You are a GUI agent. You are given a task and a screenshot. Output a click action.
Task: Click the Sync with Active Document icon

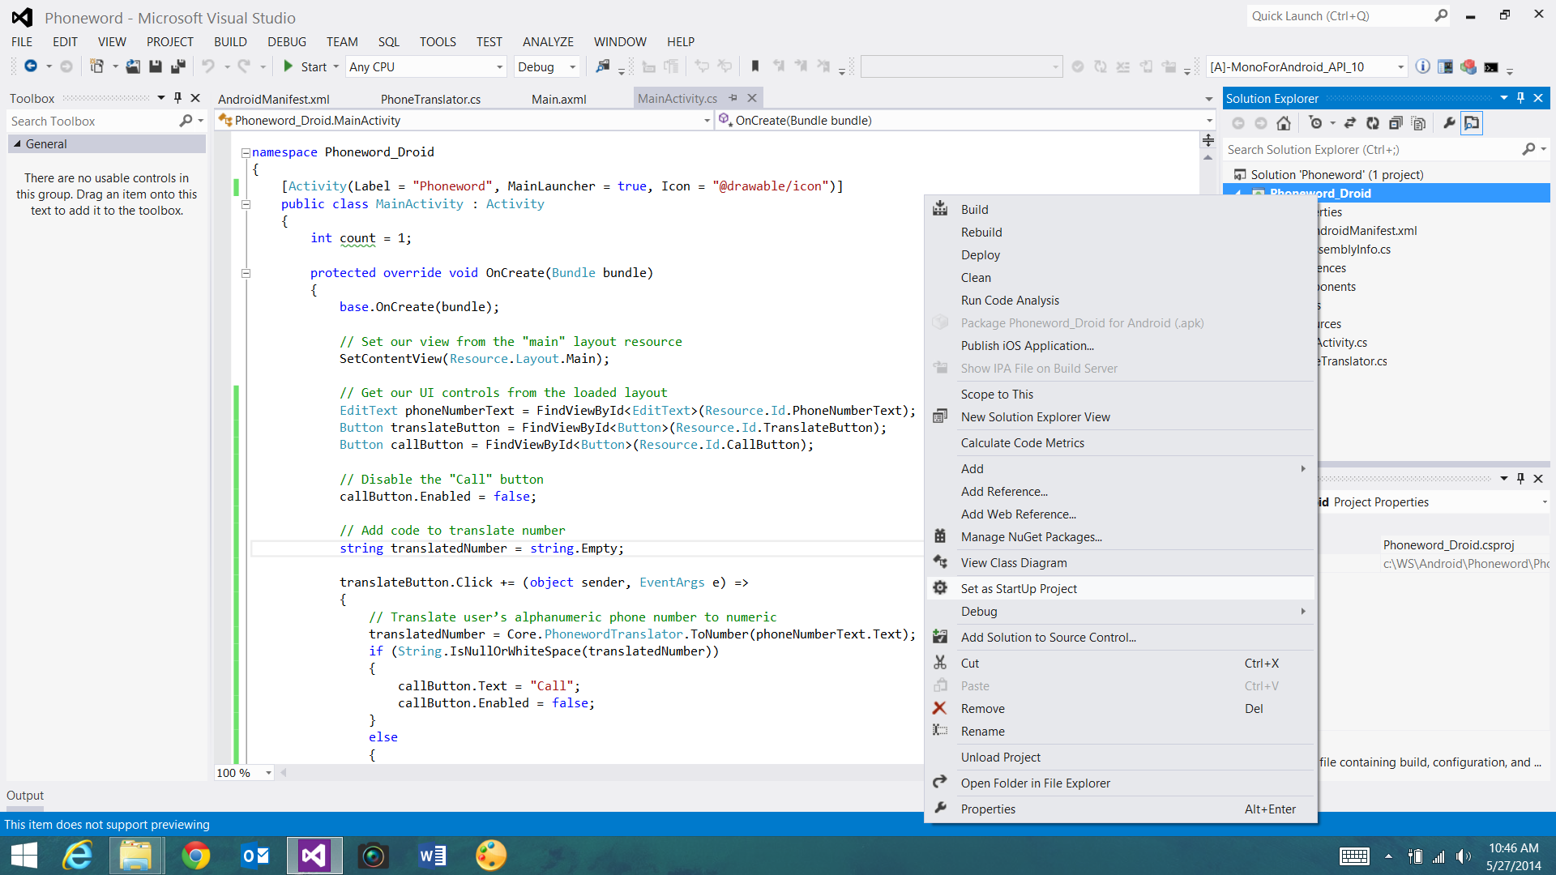(1350, 123)
